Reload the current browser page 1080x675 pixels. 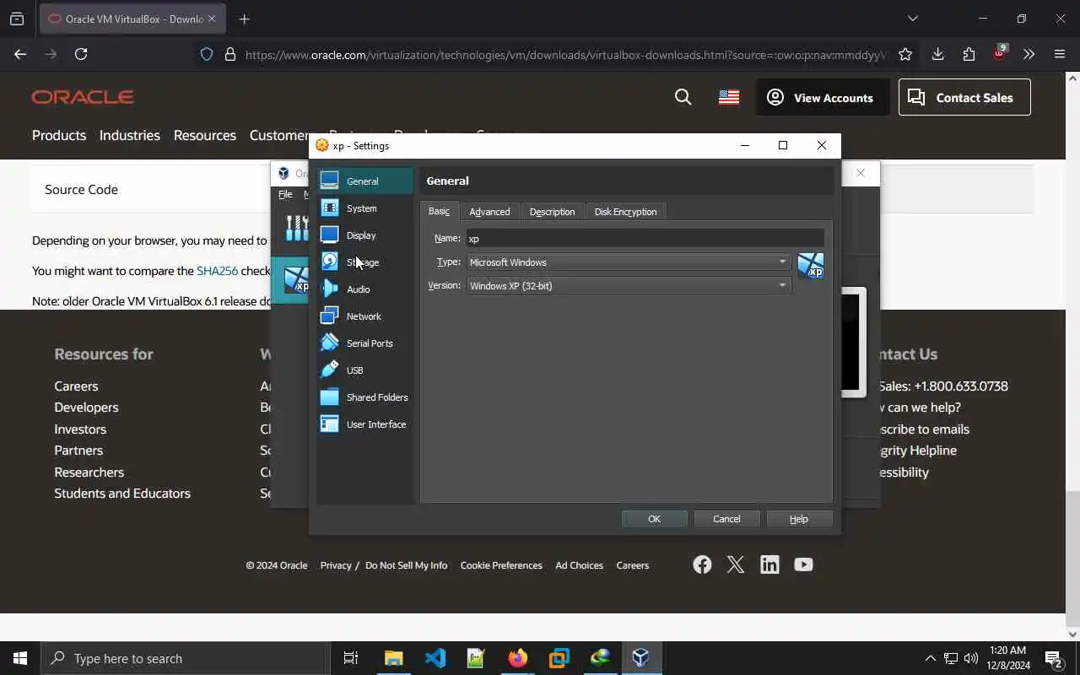point(81,54)
